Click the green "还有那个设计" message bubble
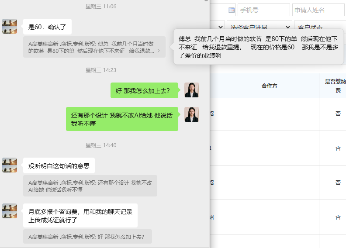The image size is (346, 248). [122, 119]
